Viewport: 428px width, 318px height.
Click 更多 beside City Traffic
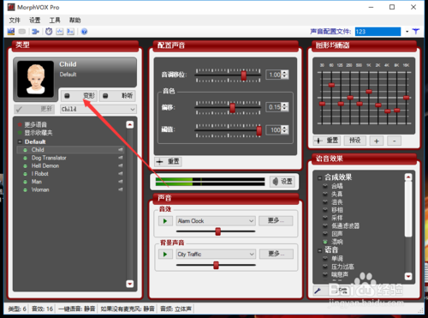(x=276, y=254)
